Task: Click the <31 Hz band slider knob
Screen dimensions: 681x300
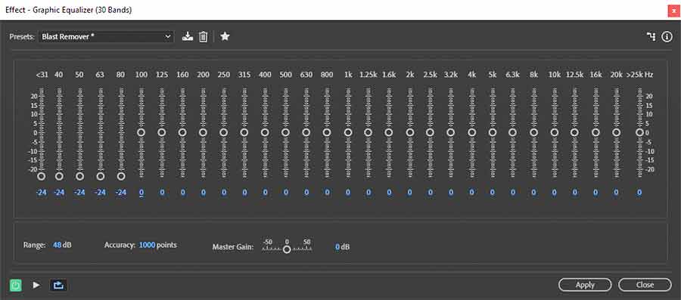Action: click(42, 176)
